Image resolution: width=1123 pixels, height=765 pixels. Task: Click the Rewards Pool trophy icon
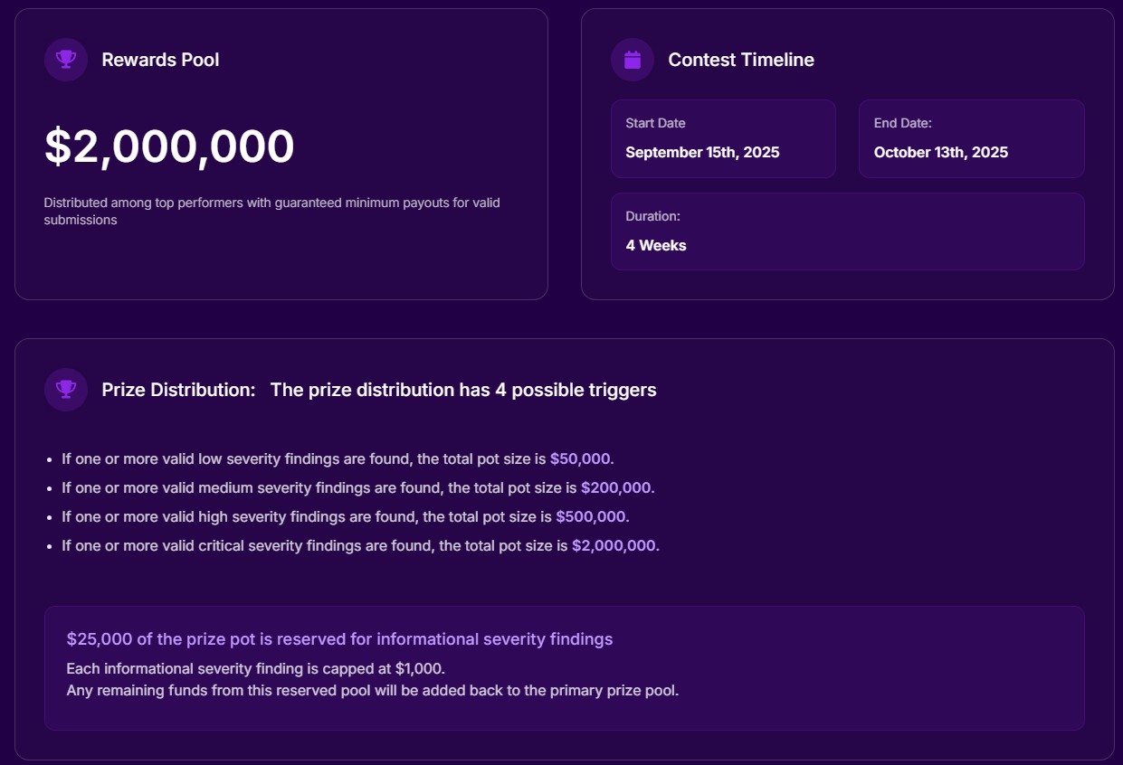(66, 60)
